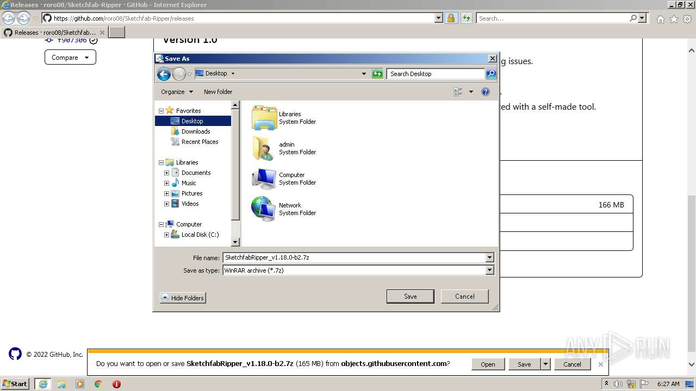Go back in the Save As dialog
696x391 pixels.
(x=164, y=74)
